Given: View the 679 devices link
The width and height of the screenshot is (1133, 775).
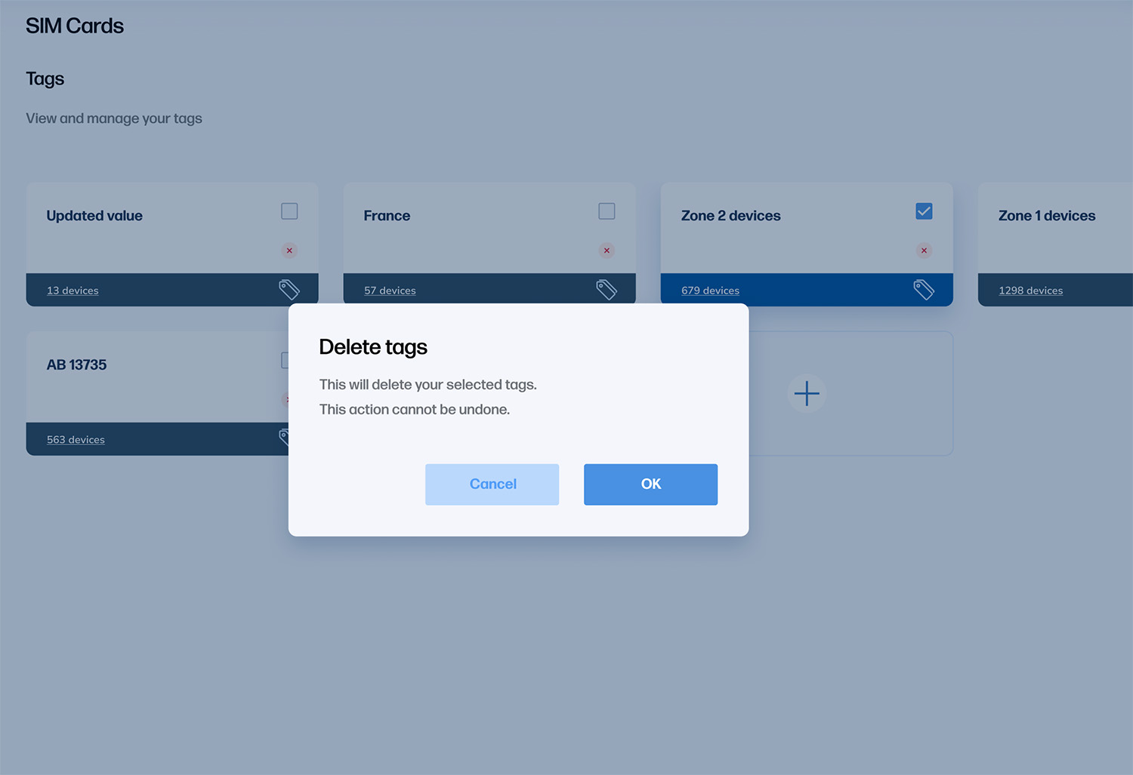Looking at the screenshot, I should coord(710,291).
